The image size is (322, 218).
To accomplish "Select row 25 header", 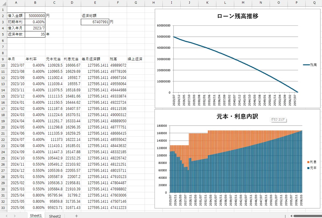I will 3,158.
